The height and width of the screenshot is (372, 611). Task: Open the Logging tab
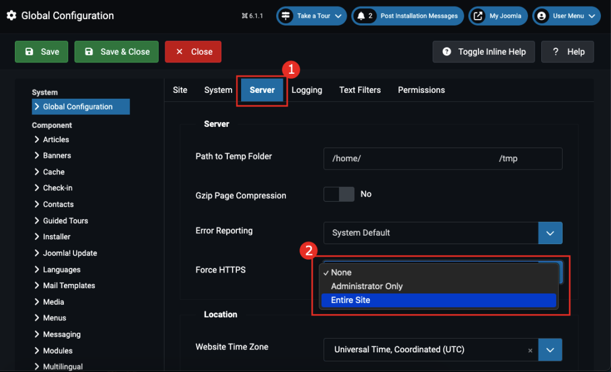point(307,90)
